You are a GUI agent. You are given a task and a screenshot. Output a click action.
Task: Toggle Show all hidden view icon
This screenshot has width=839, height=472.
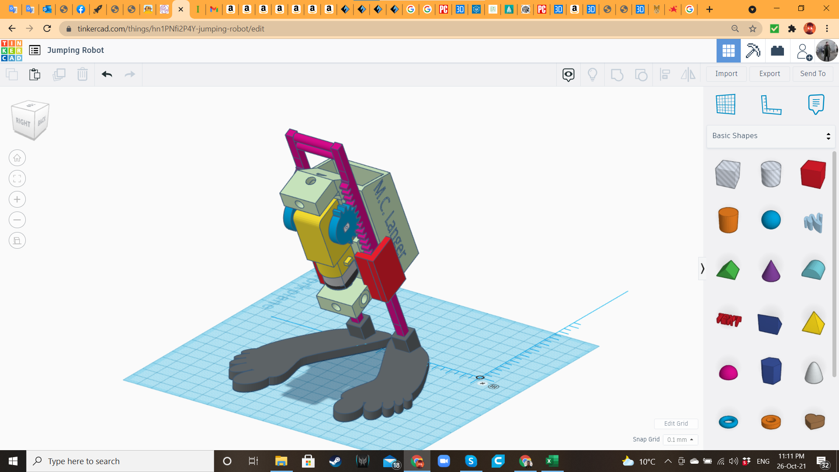593,74
